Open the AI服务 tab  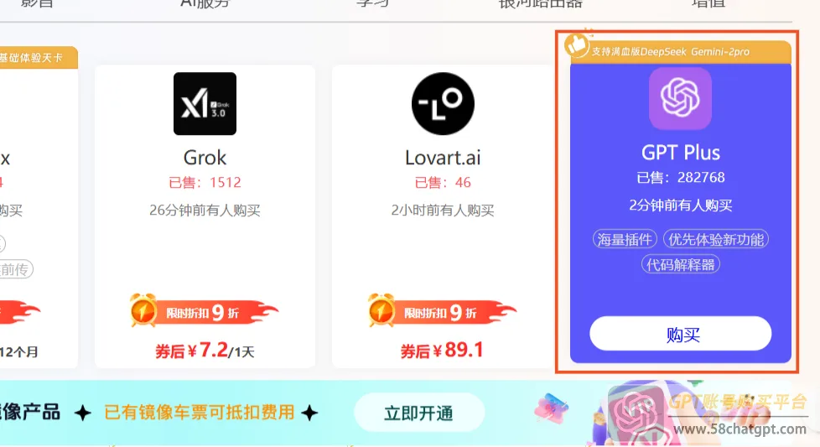(x=205, y=4)
